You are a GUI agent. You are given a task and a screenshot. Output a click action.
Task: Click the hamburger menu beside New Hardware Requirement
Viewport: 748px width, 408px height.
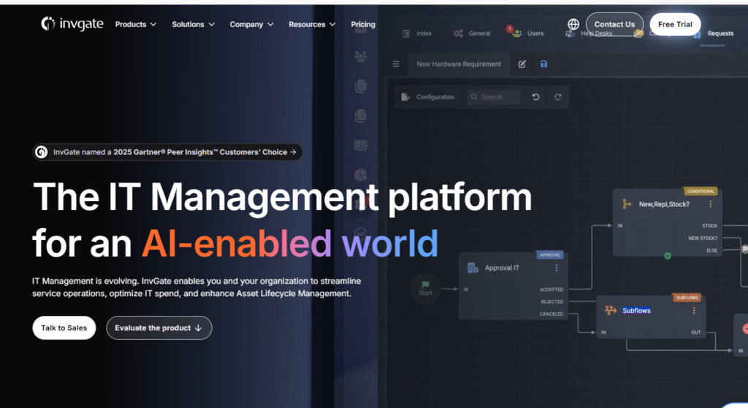point(396,64)
